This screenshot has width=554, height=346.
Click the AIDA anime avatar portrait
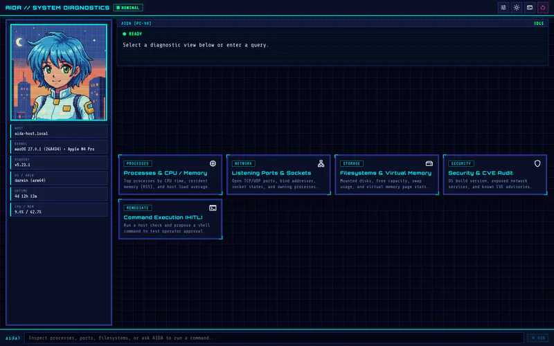(59, 73)
